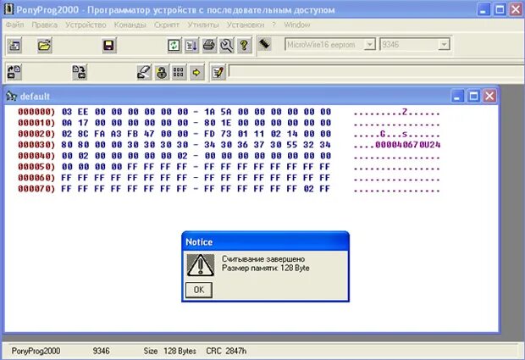Select address 000040) in hex view
Image resolution: width=525 pixels, height=360 pixels.
(36, 156)
